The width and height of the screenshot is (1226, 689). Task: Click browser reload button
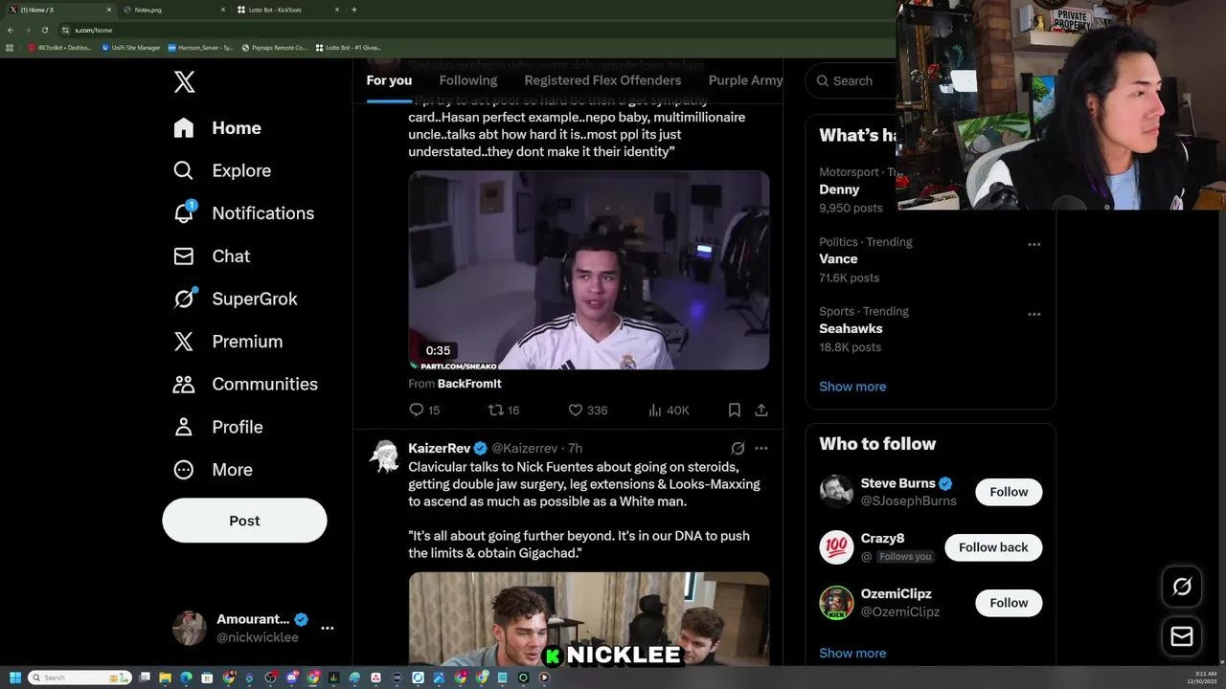click(44, 30)
